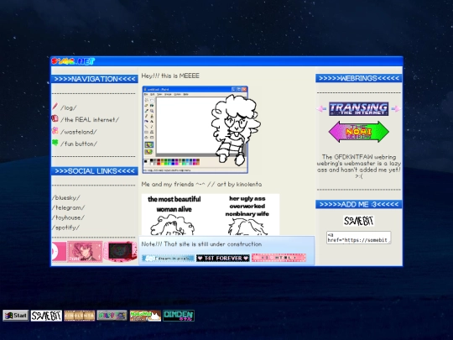The image size is (453, 340).
Task: Click the pink flower icon beside /wasteland/
Action: (x=55, y=131)
